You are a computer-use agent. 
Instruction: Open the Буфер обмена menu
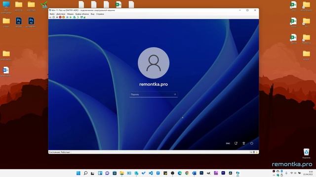(82, 14)
